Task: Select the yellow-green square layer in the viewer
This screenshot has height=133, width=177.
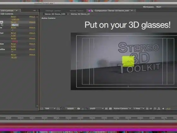Action: point(128,61)
